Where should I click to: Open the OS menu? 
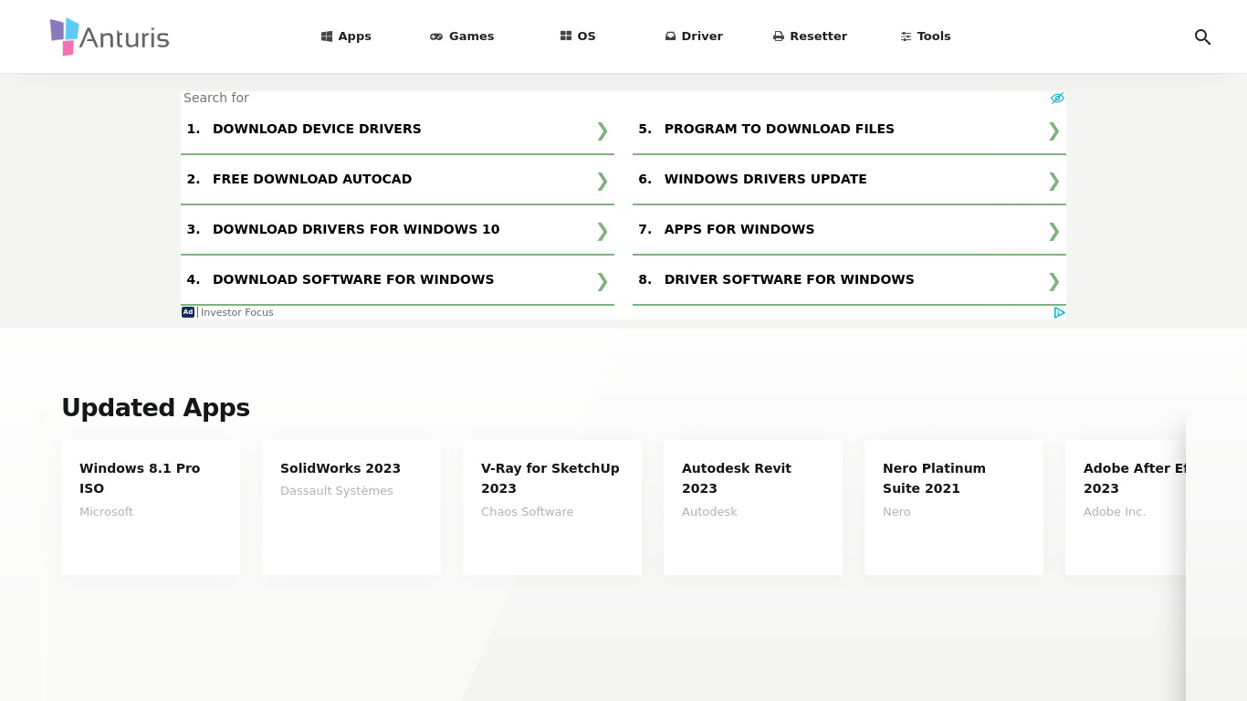tap(578, 37)
